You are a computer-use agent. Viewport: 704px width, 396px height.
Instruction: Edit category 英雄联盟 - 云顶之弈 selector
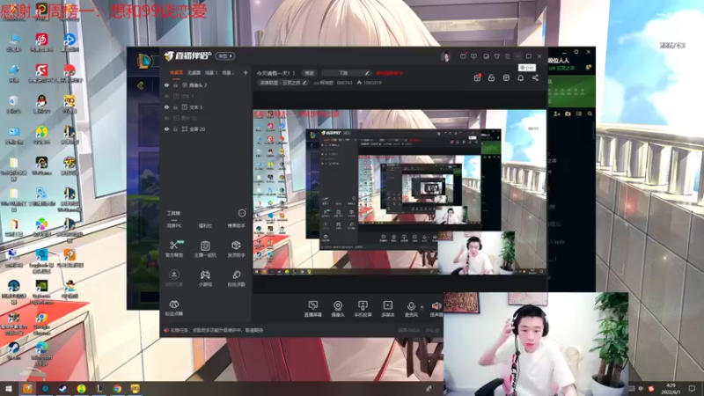[282, 83]
